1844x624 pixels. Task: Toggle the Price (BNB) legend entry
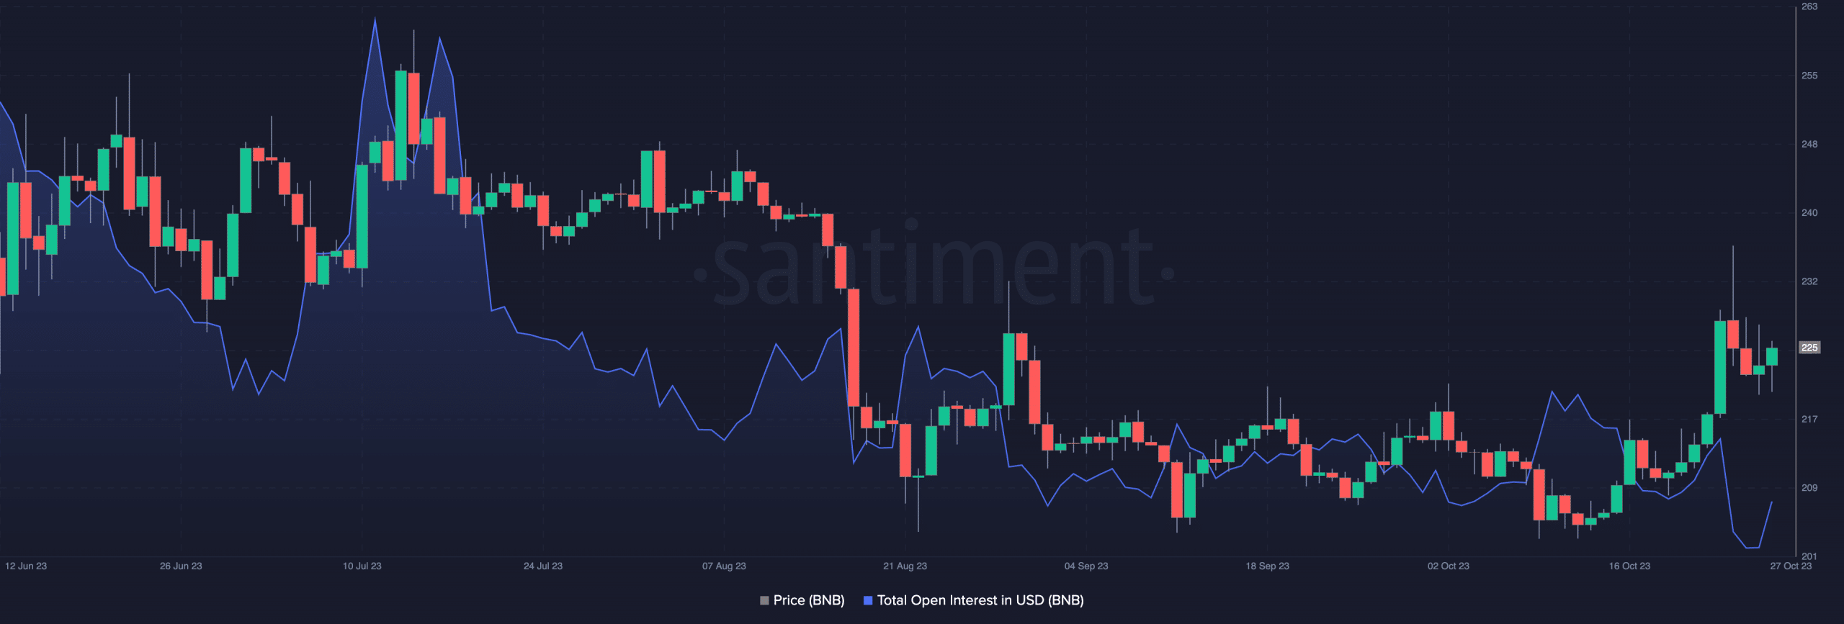point(802,600)
